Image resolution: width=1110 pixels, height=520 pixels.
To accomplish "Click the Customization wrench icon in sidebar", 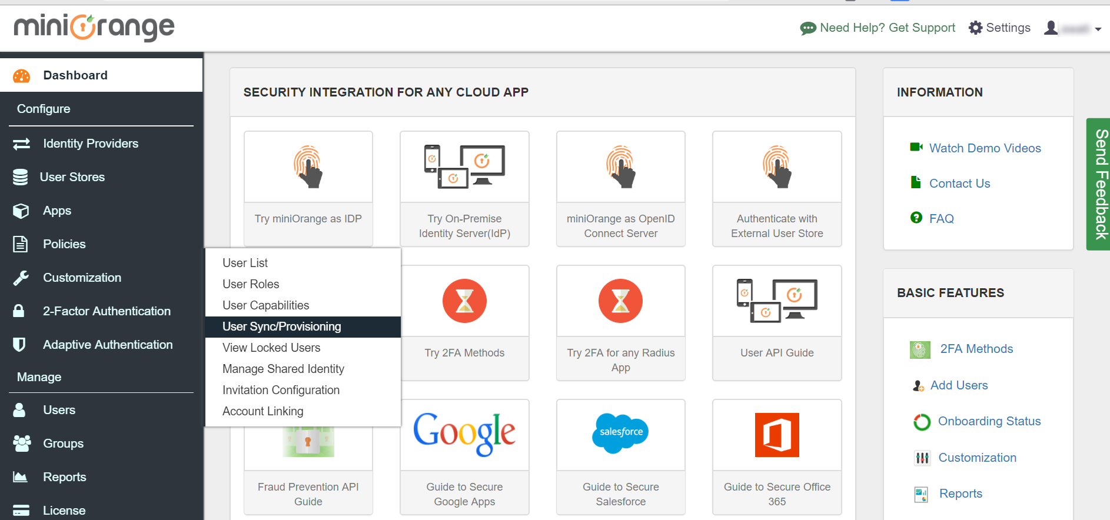I will pos(21,278).
